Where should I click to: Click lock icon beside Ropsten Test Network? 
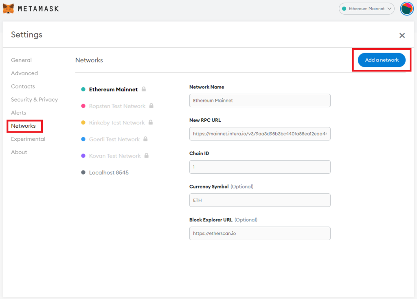click(x=151, y=106)
